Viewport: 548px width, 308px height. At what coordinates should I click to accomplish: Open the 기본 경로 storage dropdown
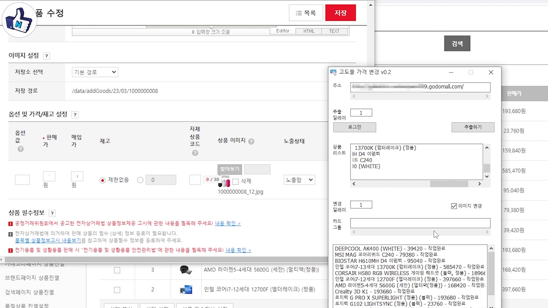(95, 72)
